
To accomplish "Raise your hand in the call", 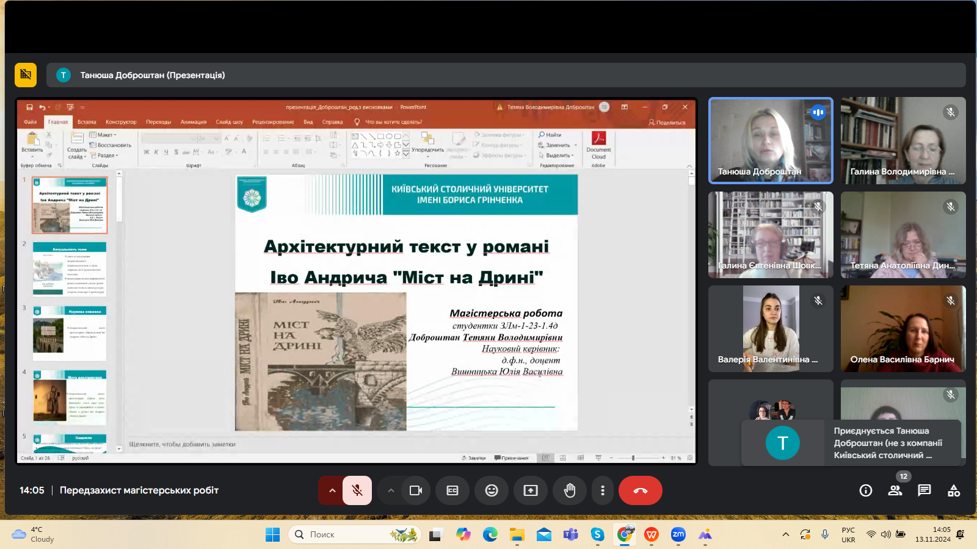I will (x=570, y=490).
